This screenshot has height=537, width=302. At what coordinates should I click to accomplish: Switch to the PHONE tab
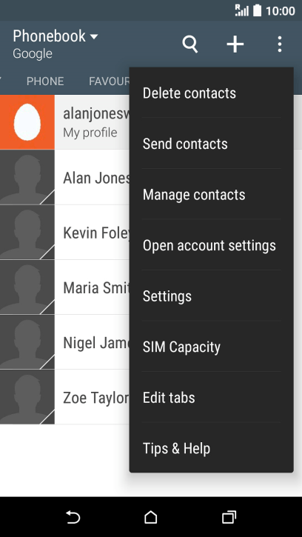[x=45, y=81]
